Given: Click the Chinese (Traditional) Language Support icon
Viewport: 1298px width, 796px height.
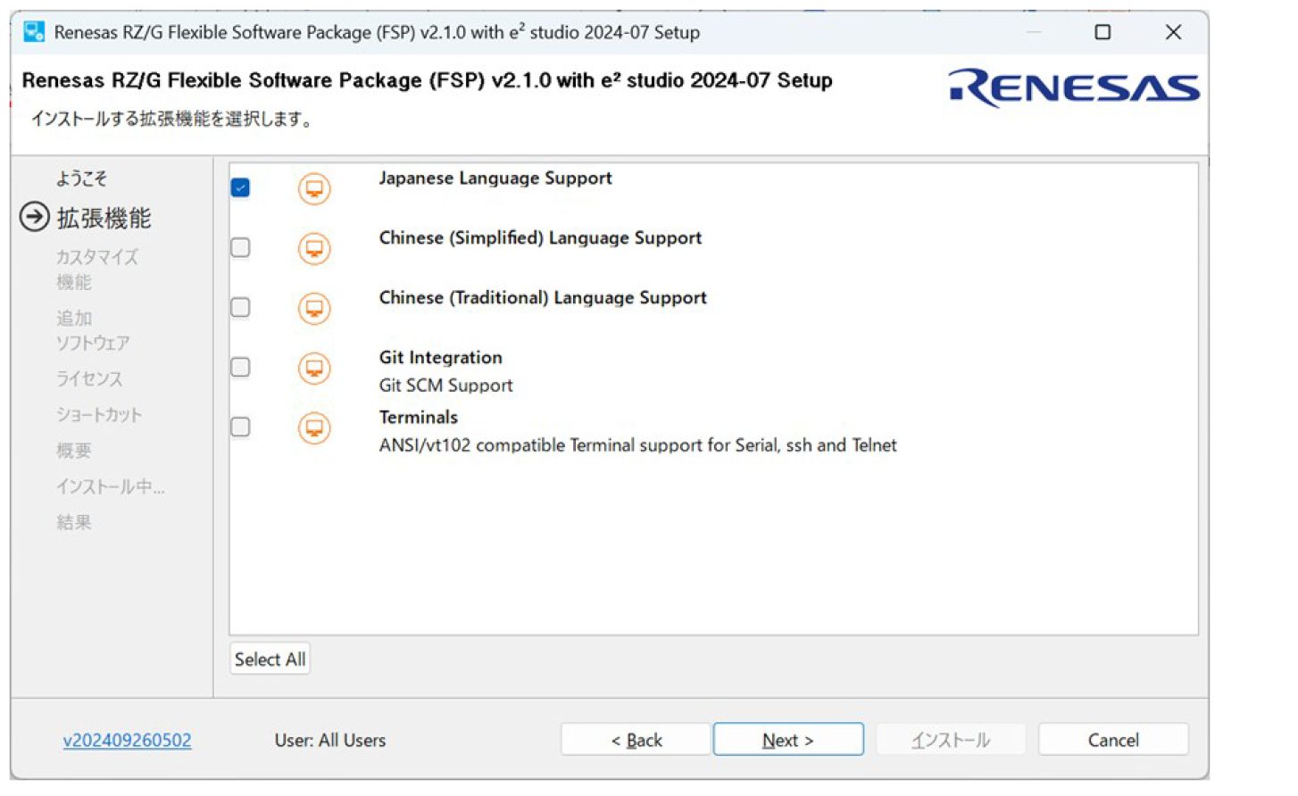Looking at the screenshot, I should 314,309.
